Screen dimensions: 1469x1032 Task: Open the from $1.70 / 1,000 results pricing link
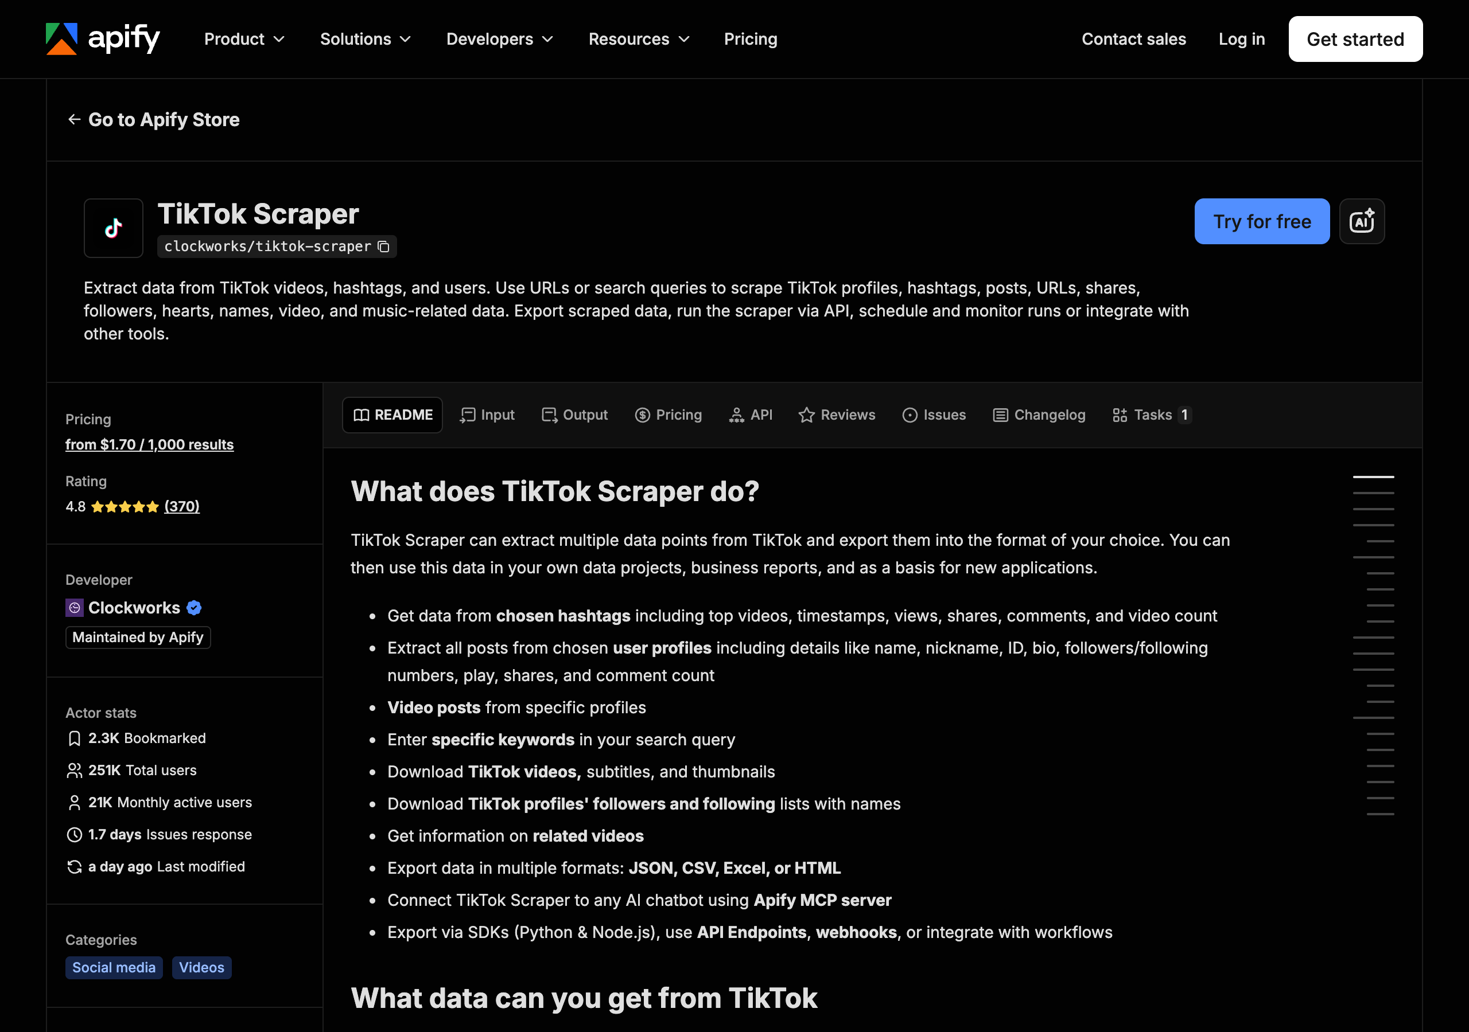150,444
